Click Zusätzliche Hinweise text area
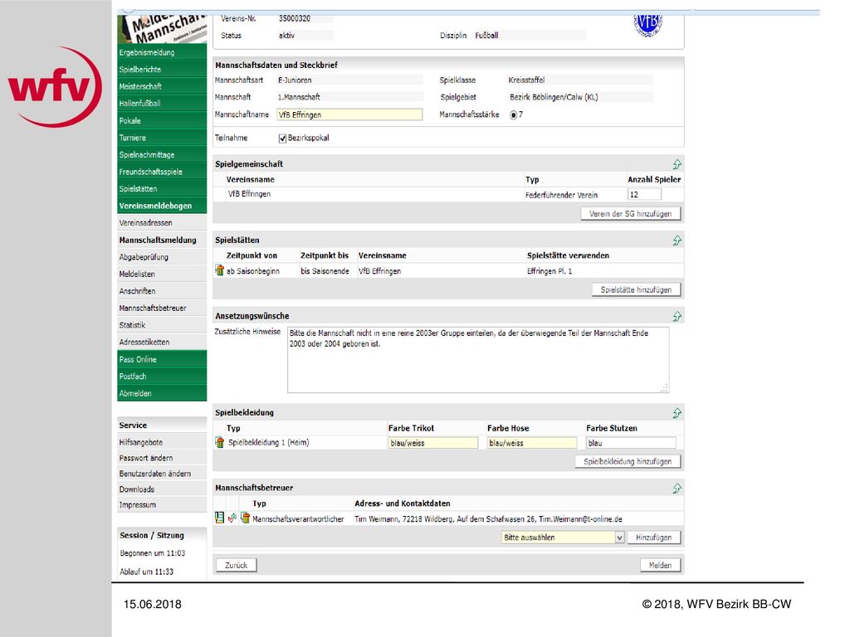This screenshot has height=637, width=850. [478, 360]
